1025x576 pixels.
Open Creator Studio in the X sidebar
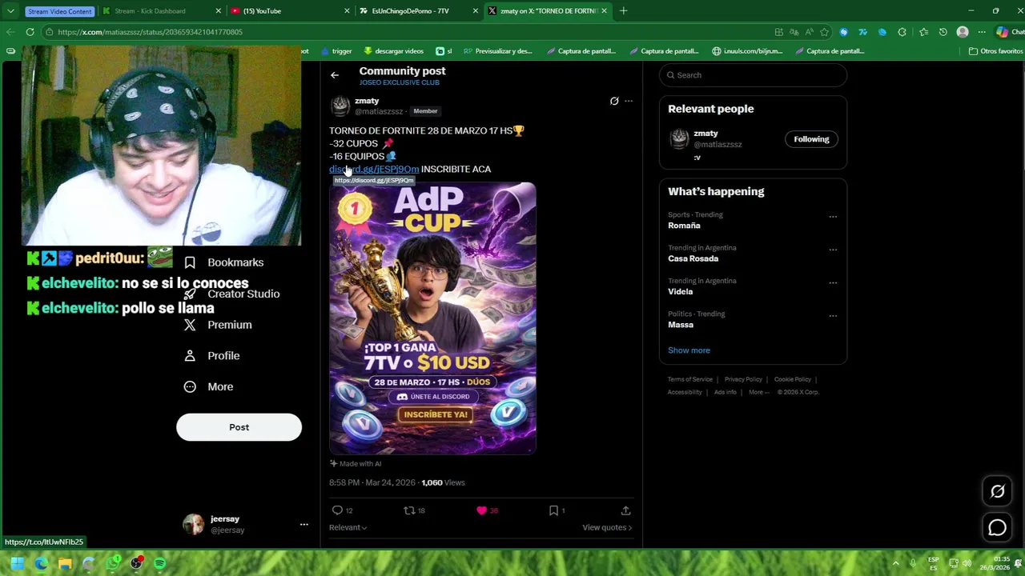click(231, 294)
